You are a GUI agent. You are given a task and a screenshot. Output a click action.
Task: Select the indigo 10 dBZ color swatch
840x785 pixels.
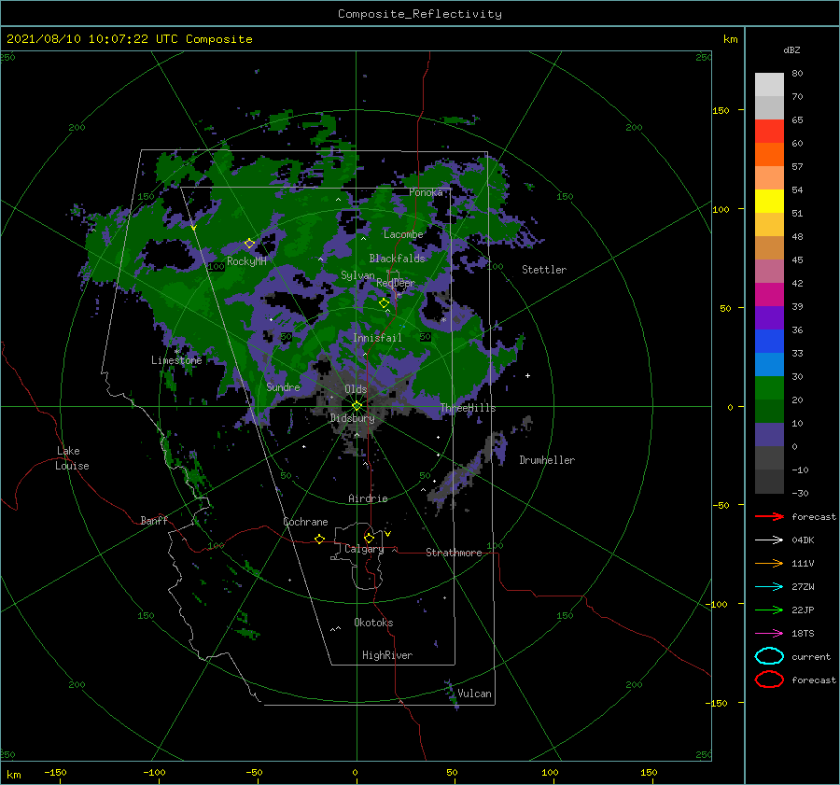coord(769,434)
